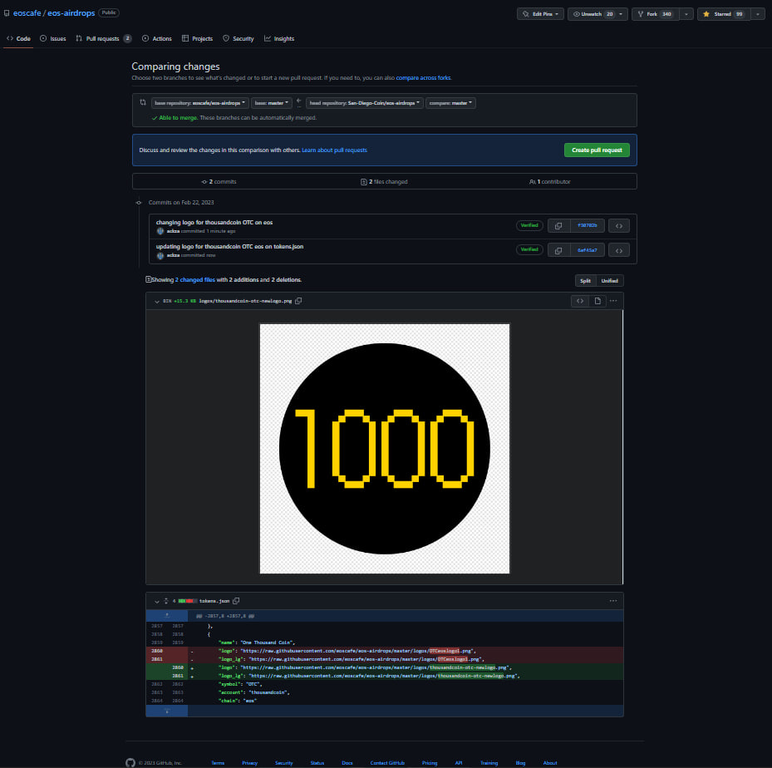Click the Verified badge on the 'updating logo' commit
772x768 pixels.
[529, 249]
